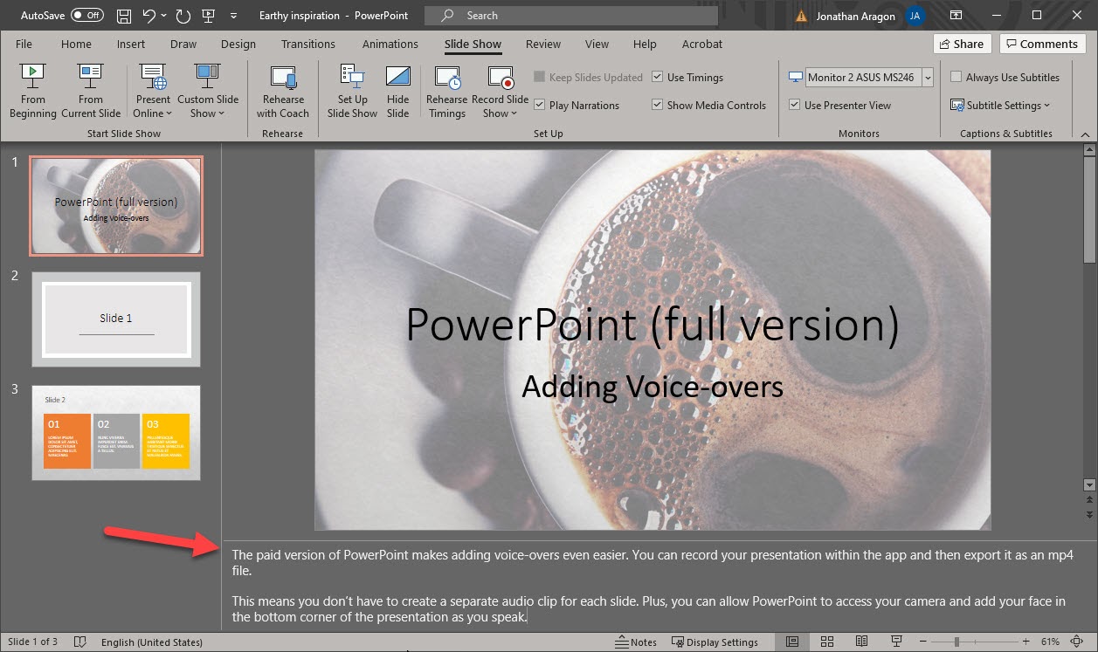Click the spell check book icon
Screen dimensions: 1098x652
pos(80,642)
